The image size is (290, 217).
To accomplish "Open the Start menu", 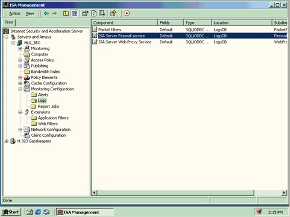I will tap(11, 212).
